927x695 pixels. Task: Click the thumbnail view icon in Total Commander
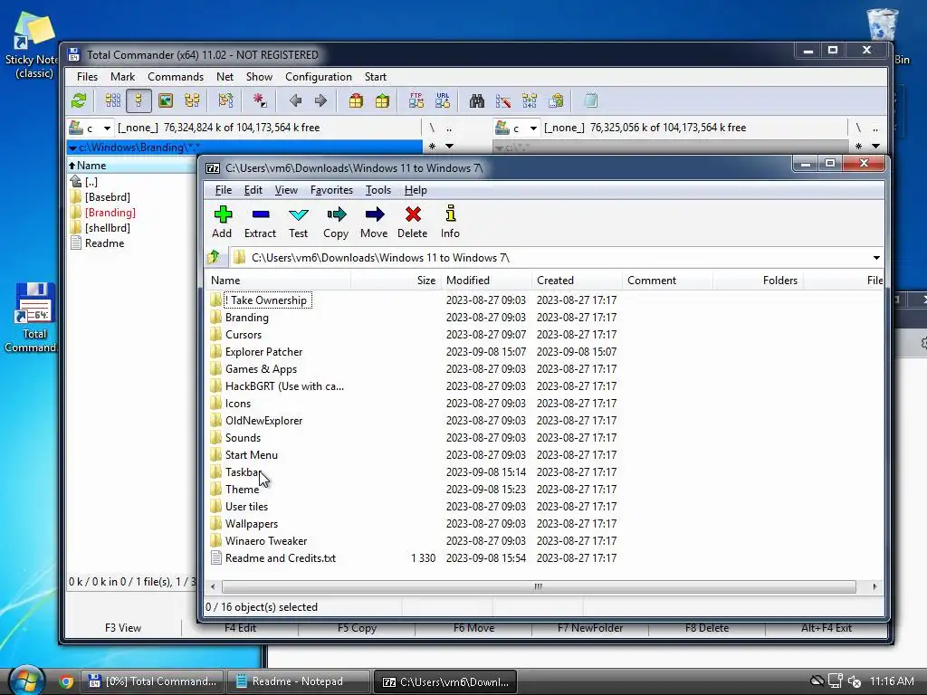pos(166,100)
